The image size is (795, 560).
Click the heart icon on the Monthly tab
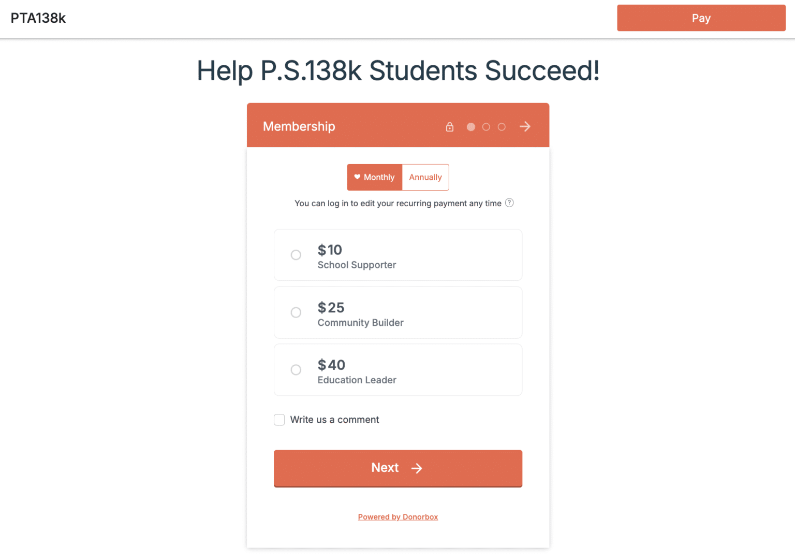357,177
